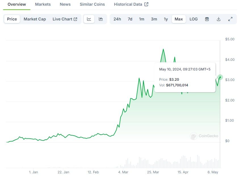
Task: Set chart range to 24h
Action: point(117,19)
